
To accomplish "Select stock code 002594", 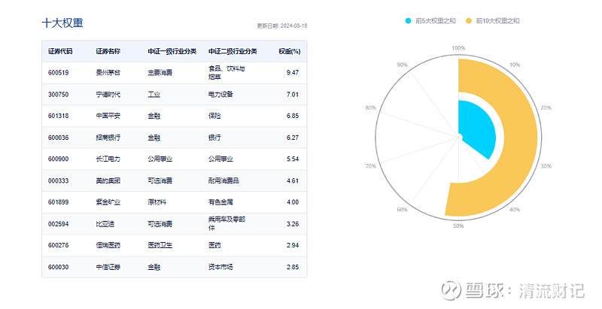I will pos(59,224).
